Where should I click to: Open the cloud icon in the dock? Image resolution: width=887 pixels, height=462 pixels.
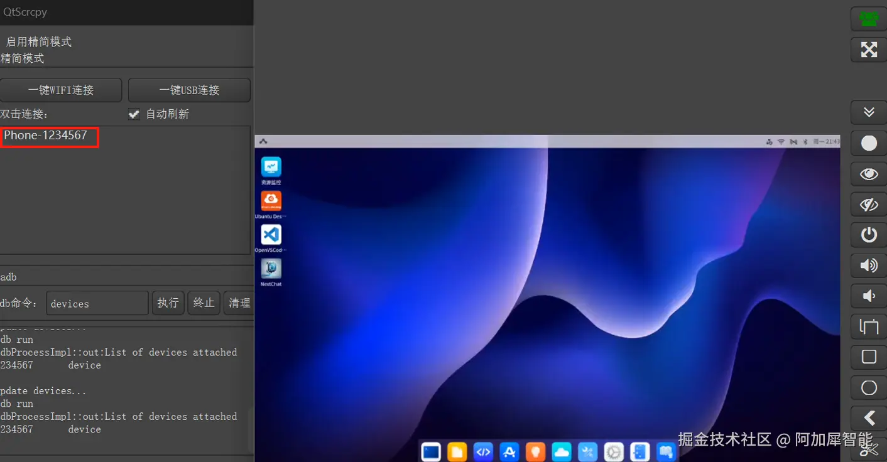point(562,451)
